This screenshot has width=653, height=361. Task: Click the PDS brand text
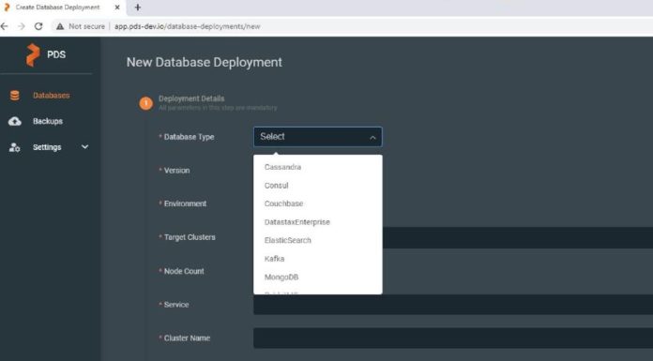click(x=56, y=54)
